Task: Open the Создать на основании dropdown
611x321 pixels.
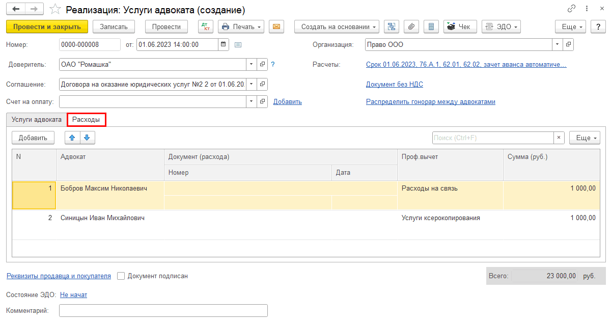Action: pos(337,26)
